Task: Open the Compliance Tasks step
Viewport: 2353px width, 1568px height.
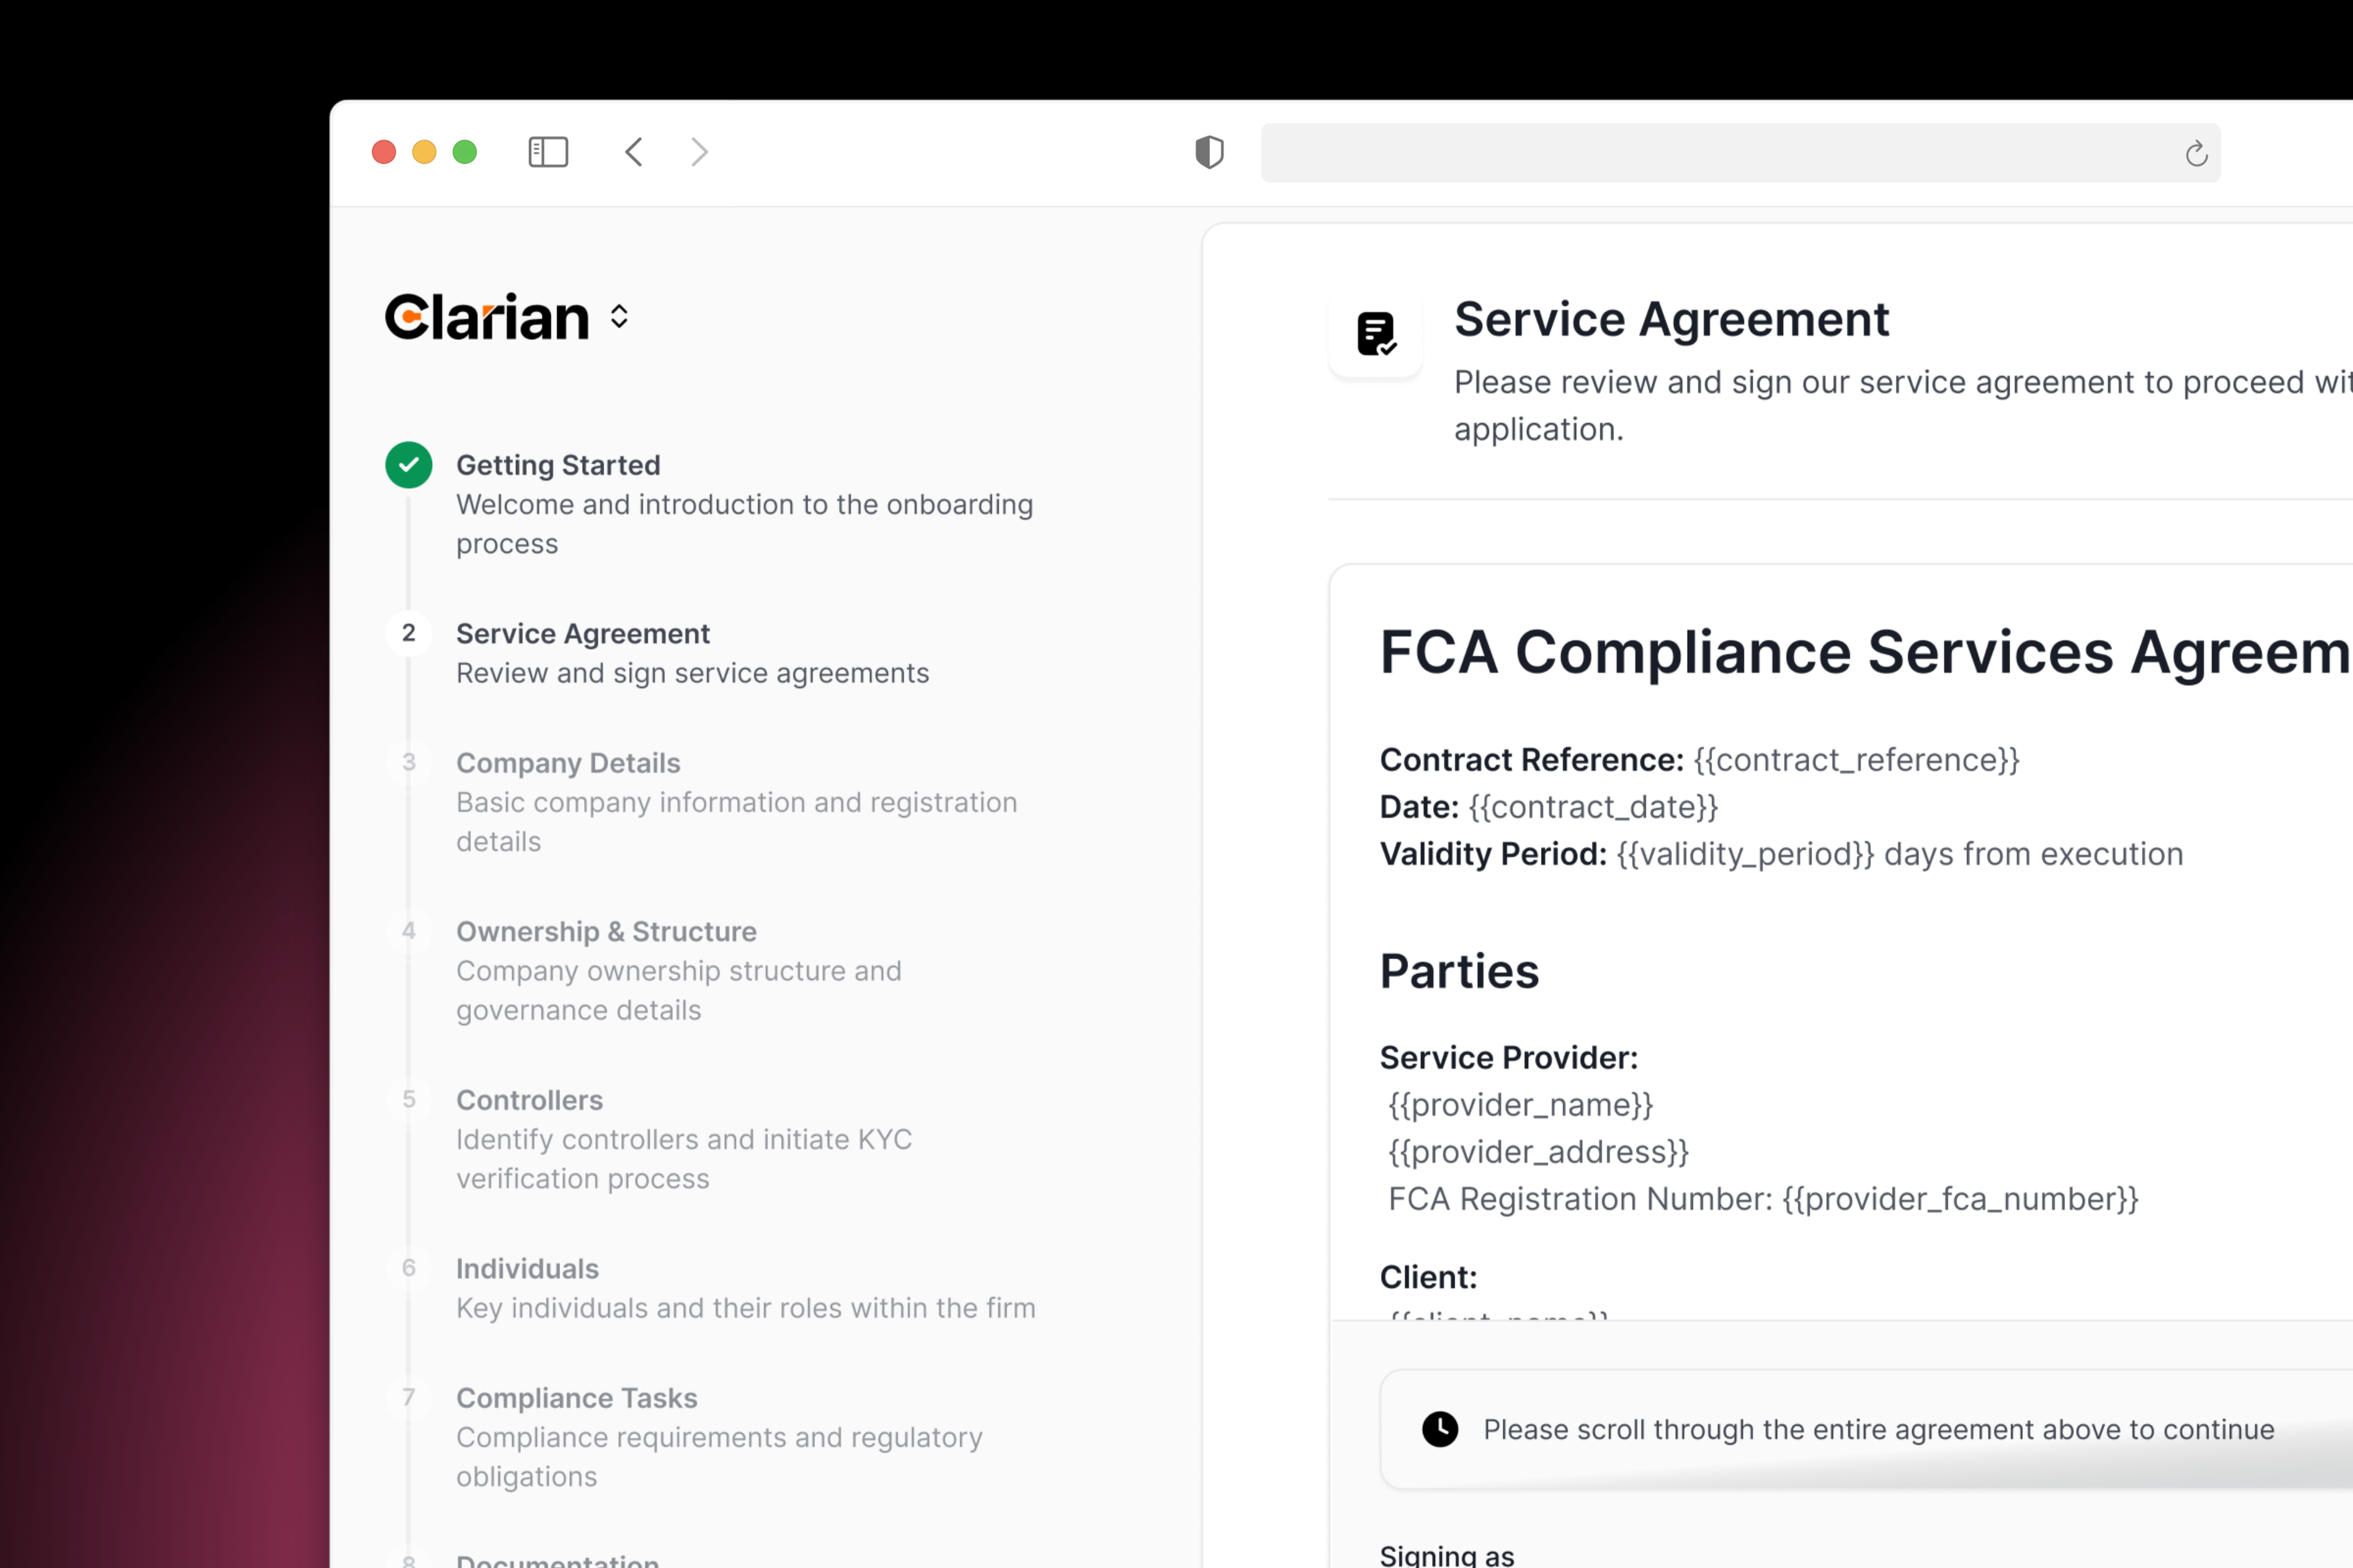Action: 719,1437
